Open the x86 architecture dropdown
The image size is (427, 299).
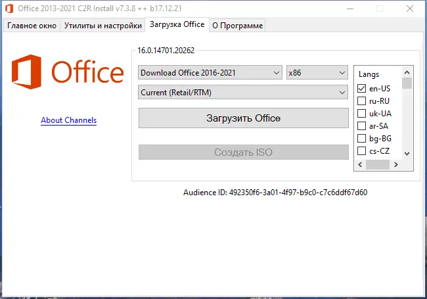317,73
